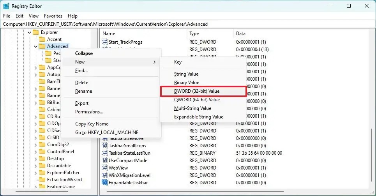376x196 pixels.
Task: Click the ExpandableTaskbar value icon
Action: click(x=105, y=183)
